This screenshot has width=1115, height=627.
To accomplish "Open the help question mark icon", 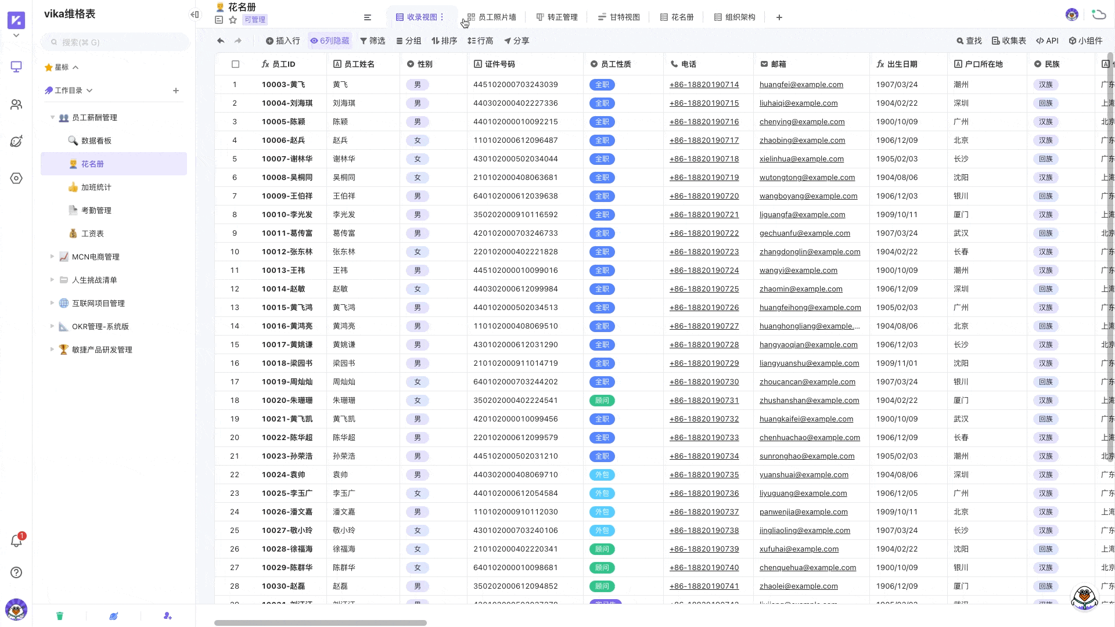I will 16,572.
